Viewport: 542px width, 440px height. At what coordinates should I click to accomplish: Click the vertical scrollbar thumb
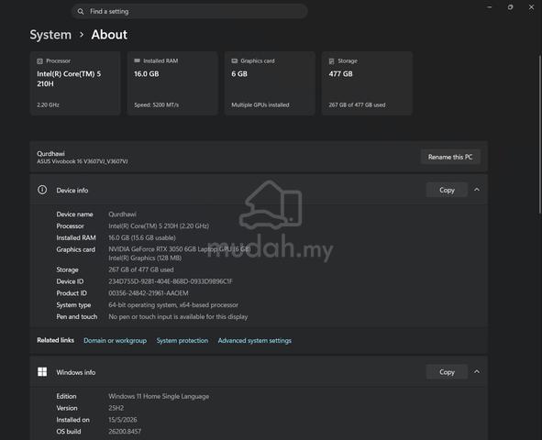[x=540, y=135]
